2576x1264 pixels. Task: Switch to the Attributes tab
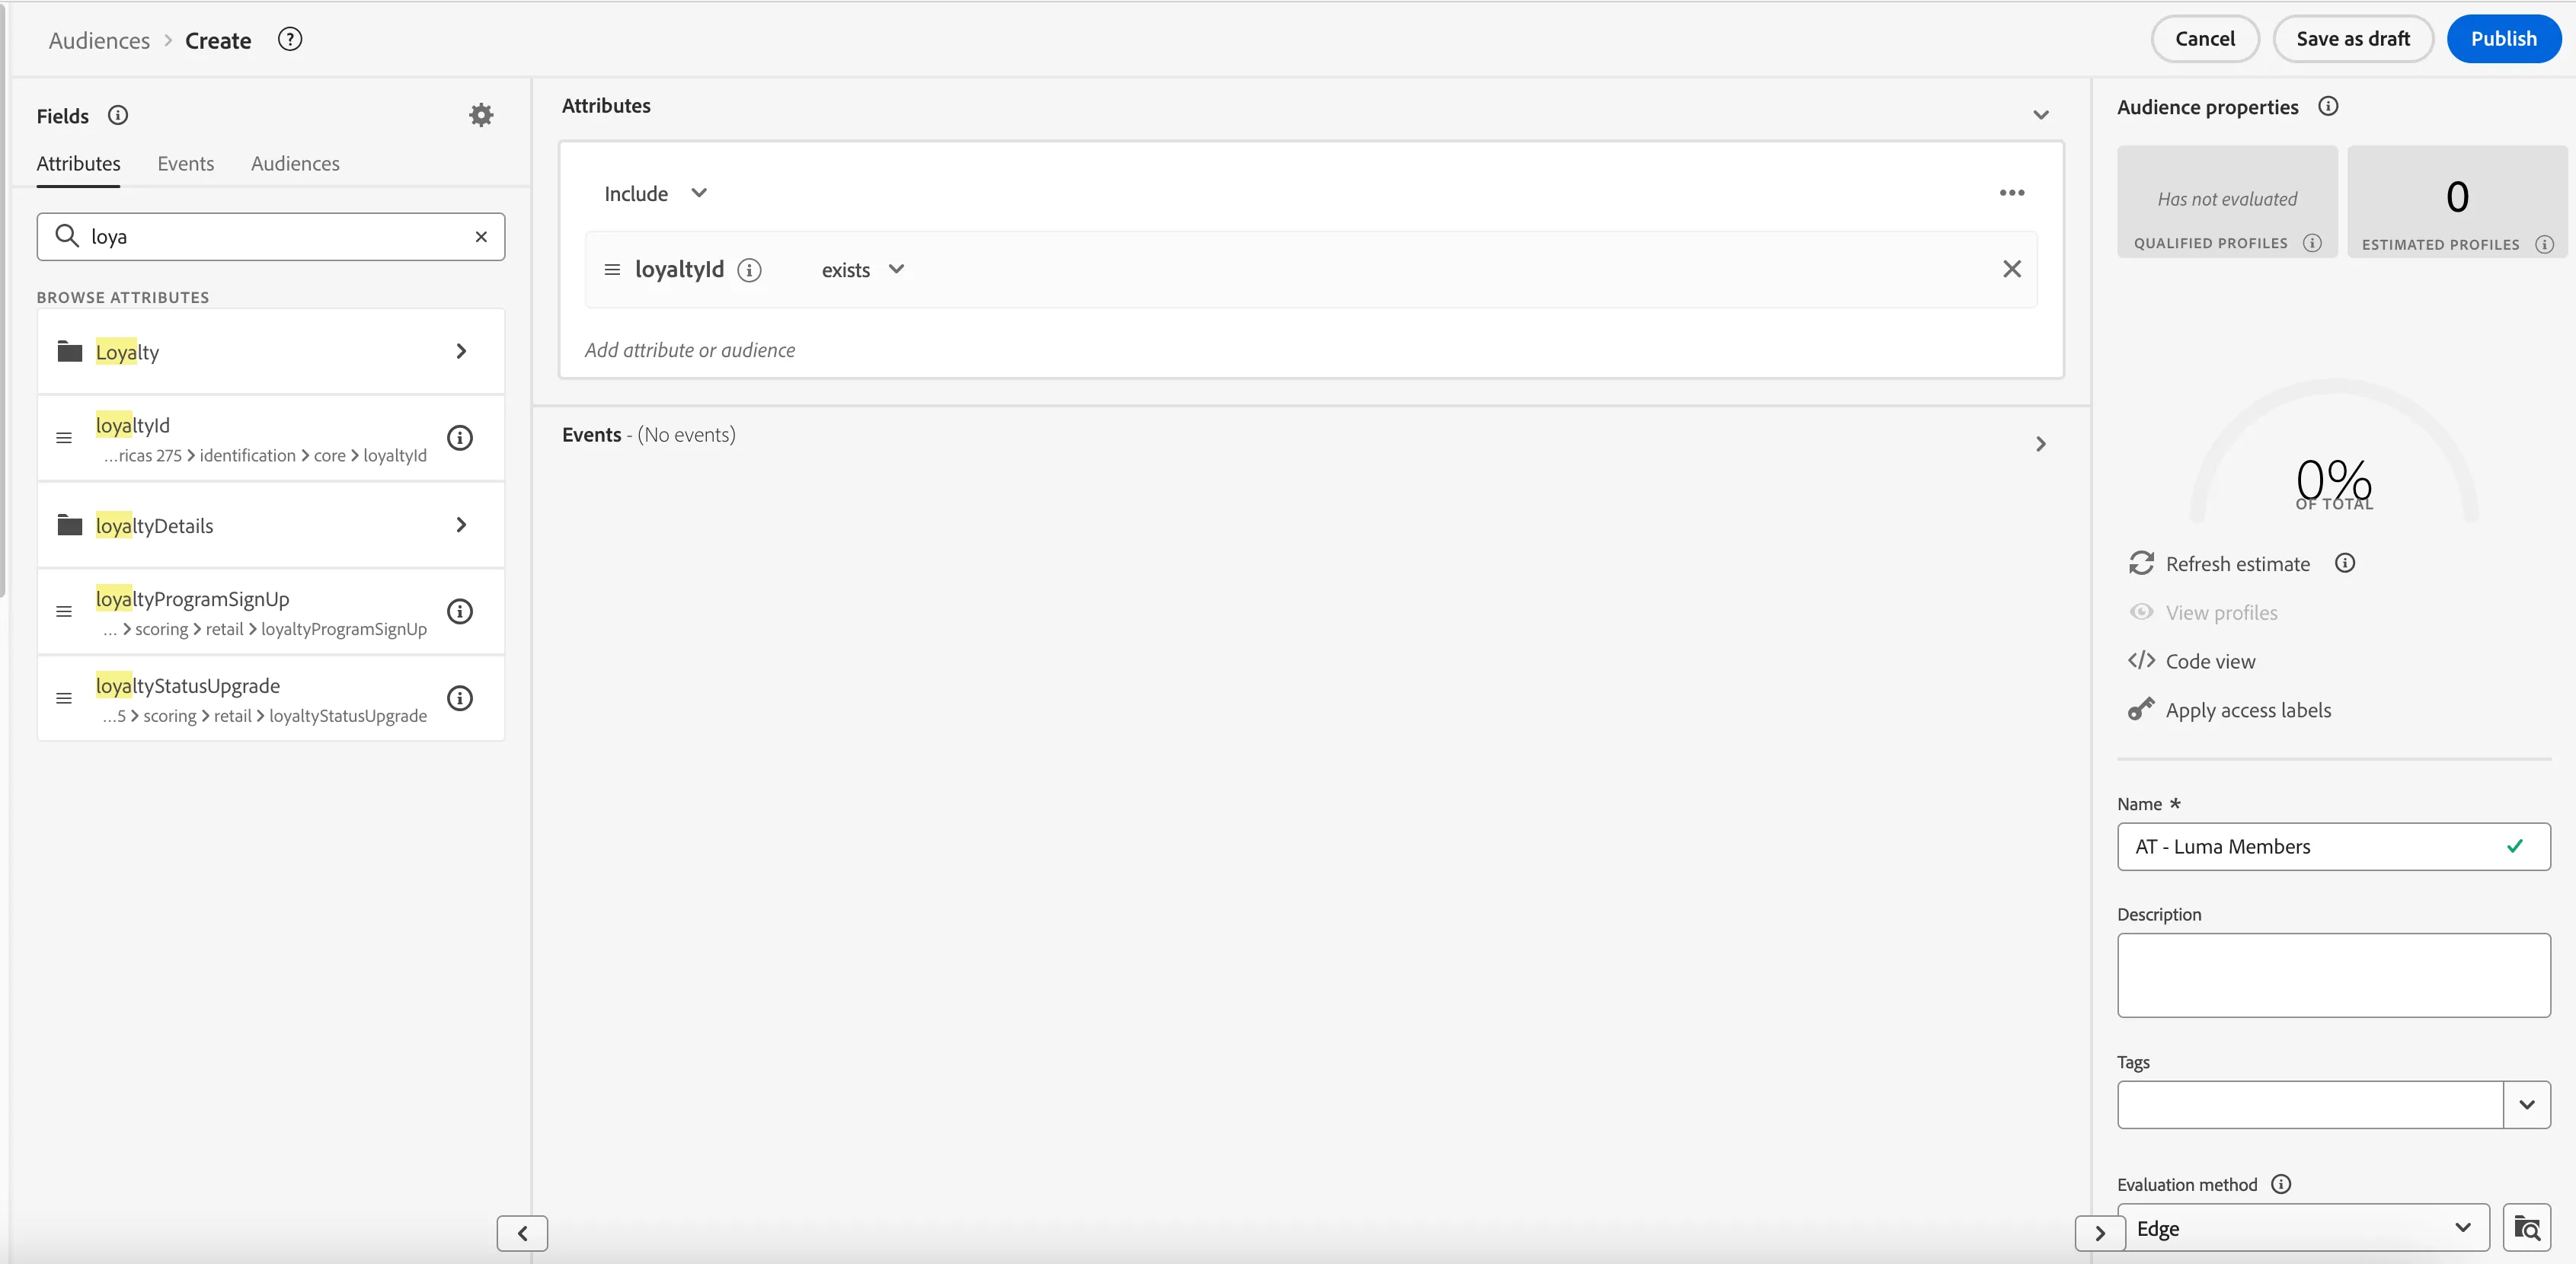coord(78,163)
